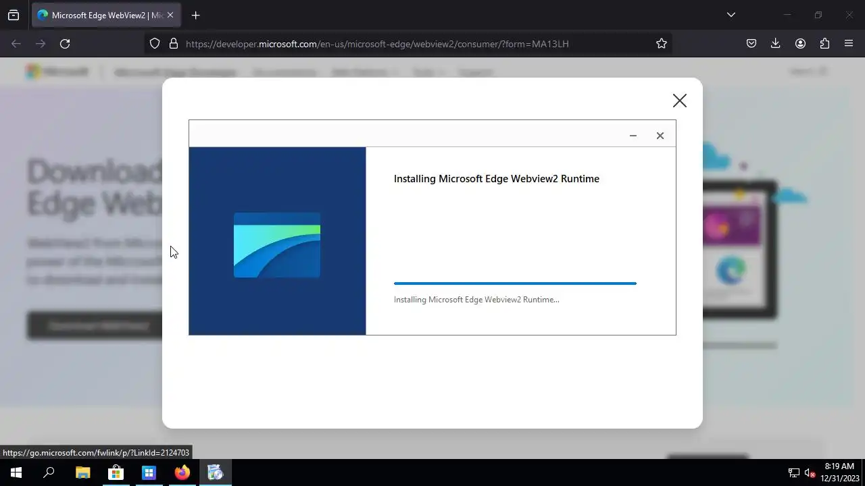Select the Microsoft Edge WebView2 tab
The width and height of the screenshot is (865, 486).
106,15
